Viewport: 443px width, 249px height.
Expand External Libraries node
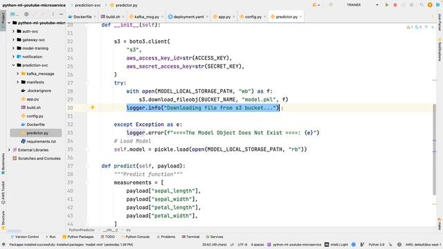(9, 150)
